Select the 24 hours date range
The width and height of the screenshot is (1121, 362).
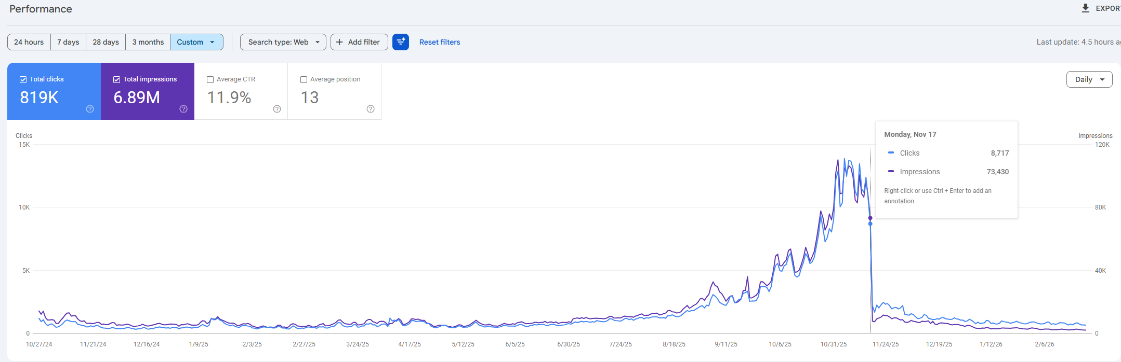coord(29,42)
